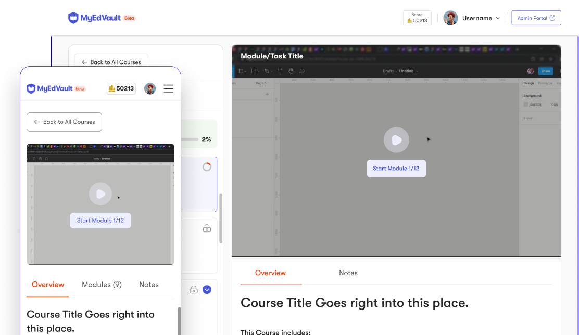Click the lock icon on the locked module card
The width and height of the screenshot is (579, 335).
tap(207, 228)
